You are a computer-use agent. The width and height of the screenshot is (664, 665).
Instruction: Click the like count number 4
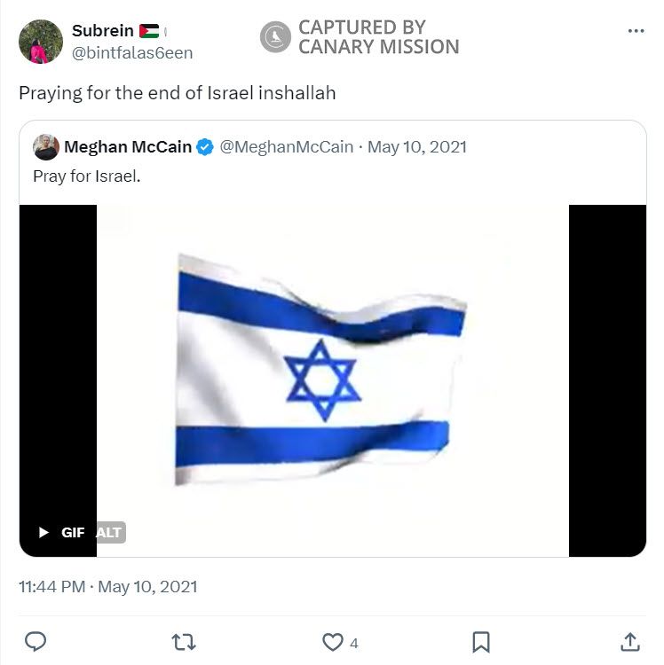point(354,643)
